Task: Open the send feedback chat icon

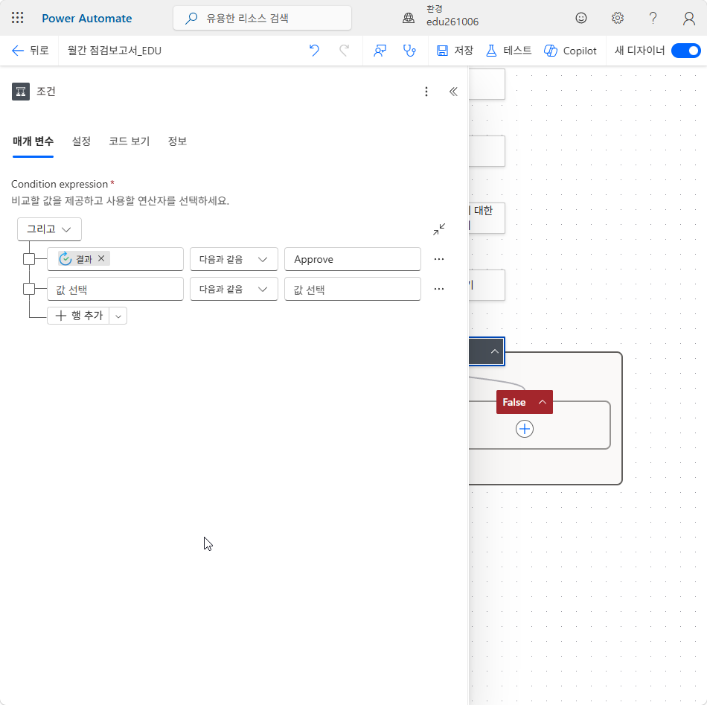Action: (380, 51)
